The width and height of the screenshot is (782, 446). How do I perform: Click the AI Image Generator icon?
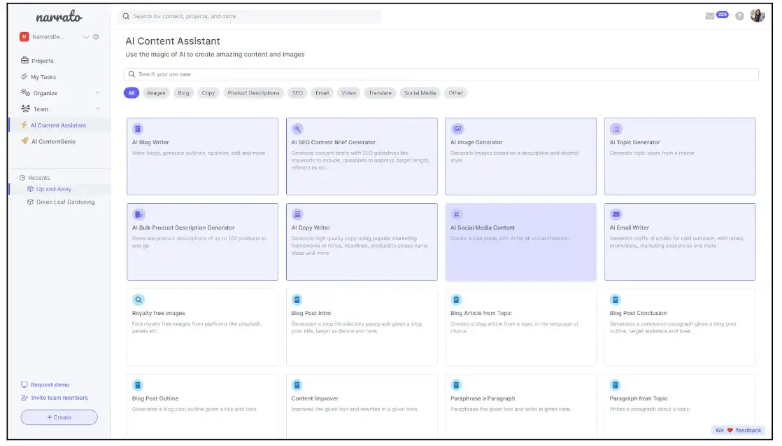pyautogui.click(x=457, y=129)
